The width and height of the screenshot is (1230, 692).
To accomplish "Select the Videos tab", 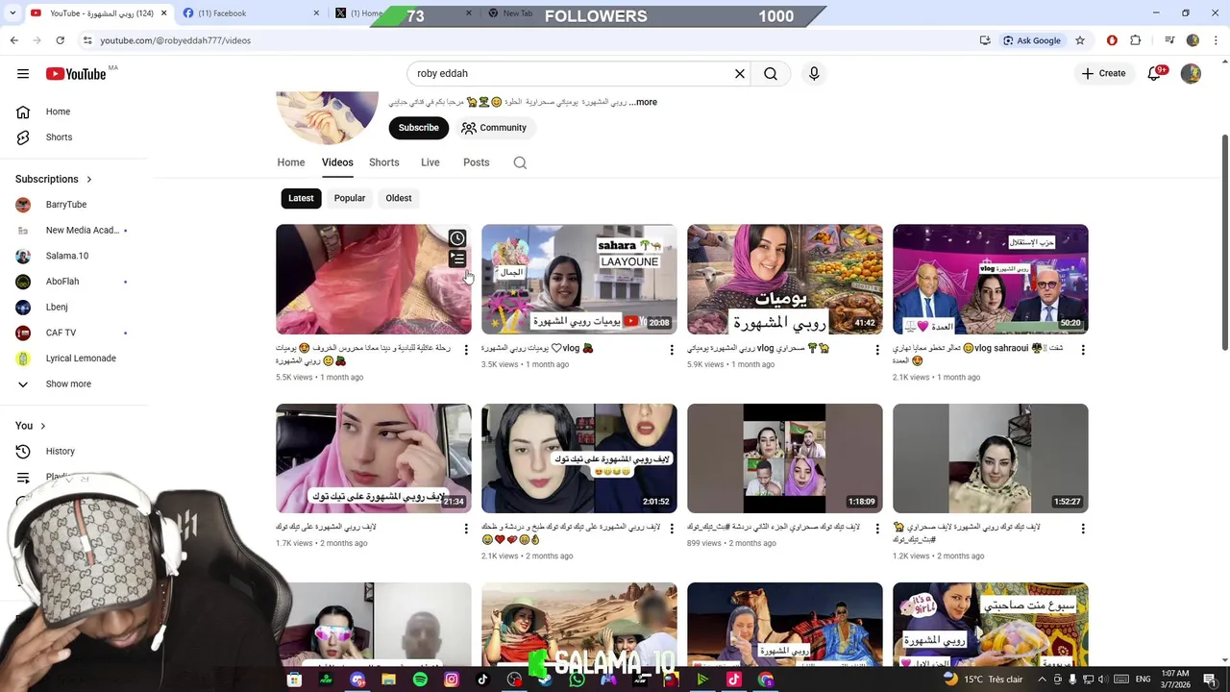I will [337, 162].
